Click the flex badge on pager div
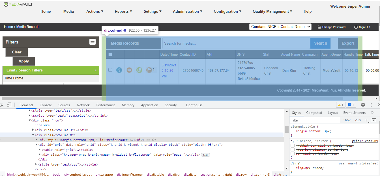This screenshot has width=380, height=176. (x=205, y=155)
